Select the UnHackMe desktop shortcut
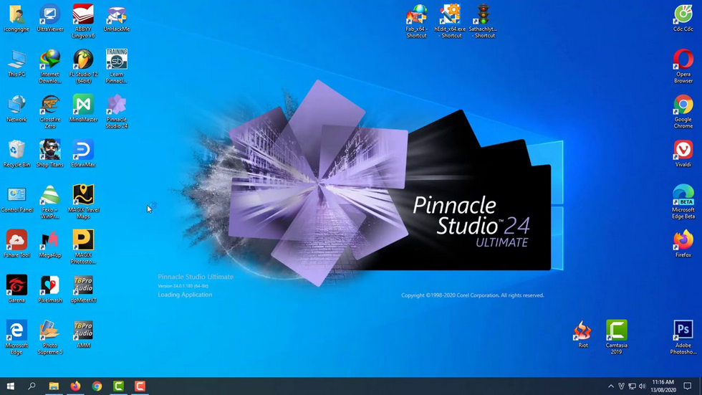702x395 pixels. pyautogui.click(x=116, y=18)
